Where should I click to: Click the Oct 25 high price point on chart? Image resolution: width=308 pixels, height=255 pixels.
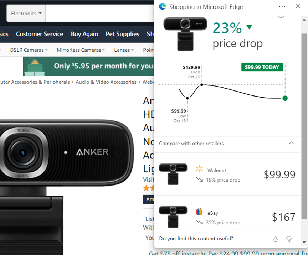[201, 85]
